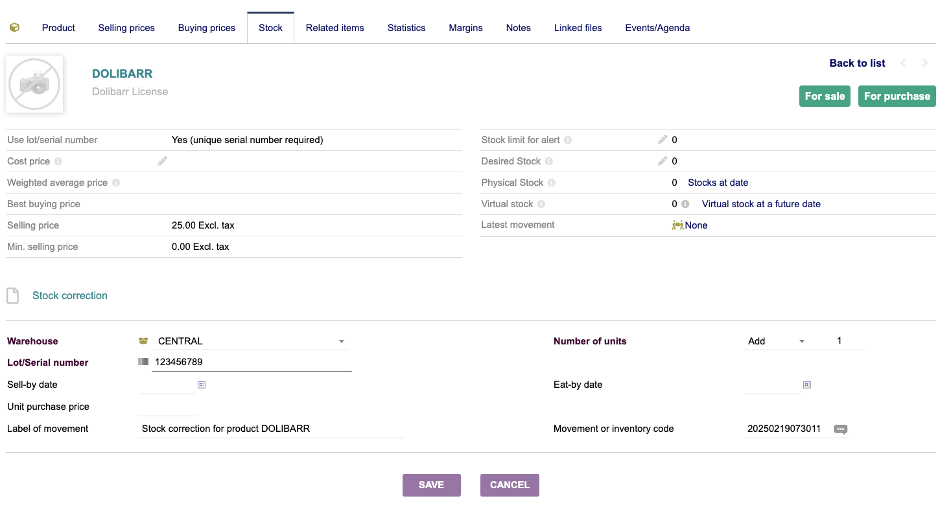The image size is (951, 516).
Task: Edit Stock limit for alert pencil icon
Action: coord(662,140)
